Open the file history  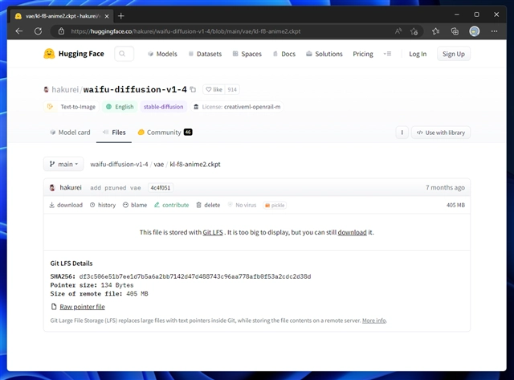pos(102,205)
